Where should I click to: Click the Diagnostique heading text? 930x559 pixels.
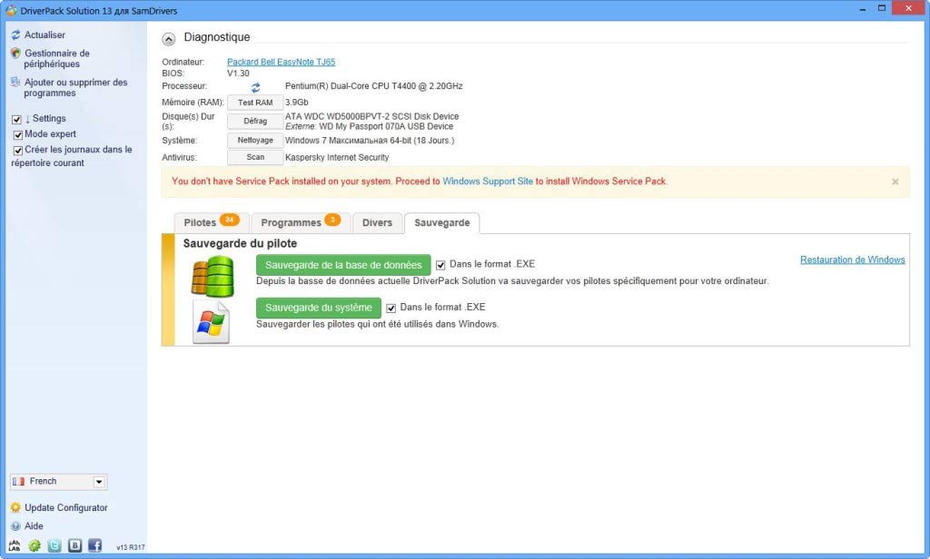click(x=216, y=37)
